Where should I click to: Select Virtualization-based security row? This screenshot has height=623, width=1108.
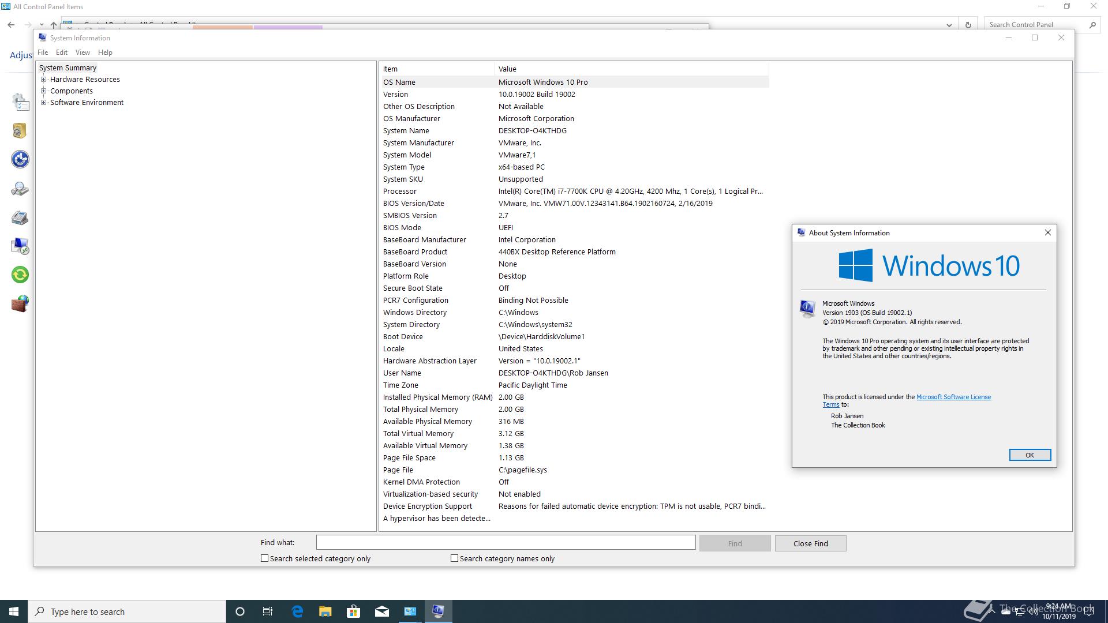[x=575, y=494]
